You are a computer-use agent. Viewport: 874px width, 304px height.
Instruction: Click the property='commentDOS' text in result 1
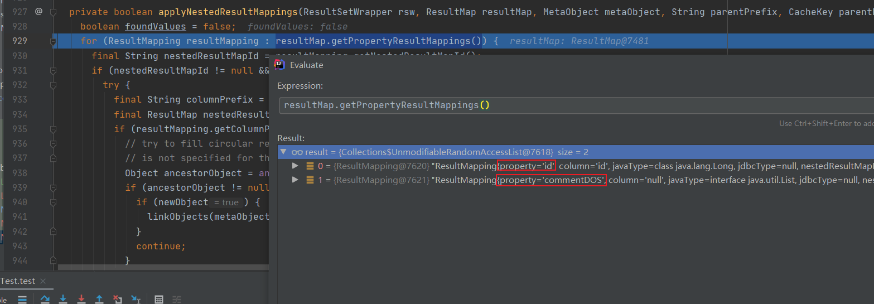click(x=551, y=180)
